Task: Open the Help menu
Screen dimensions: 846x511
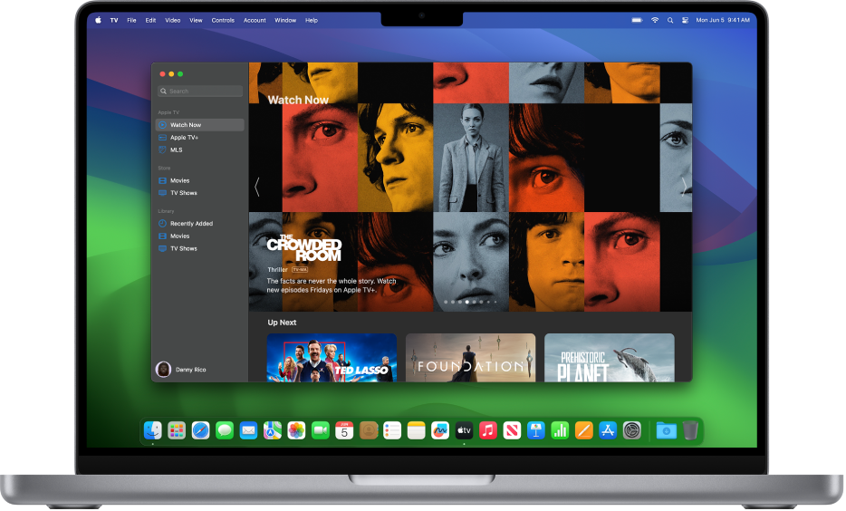Action: point(312,20)
